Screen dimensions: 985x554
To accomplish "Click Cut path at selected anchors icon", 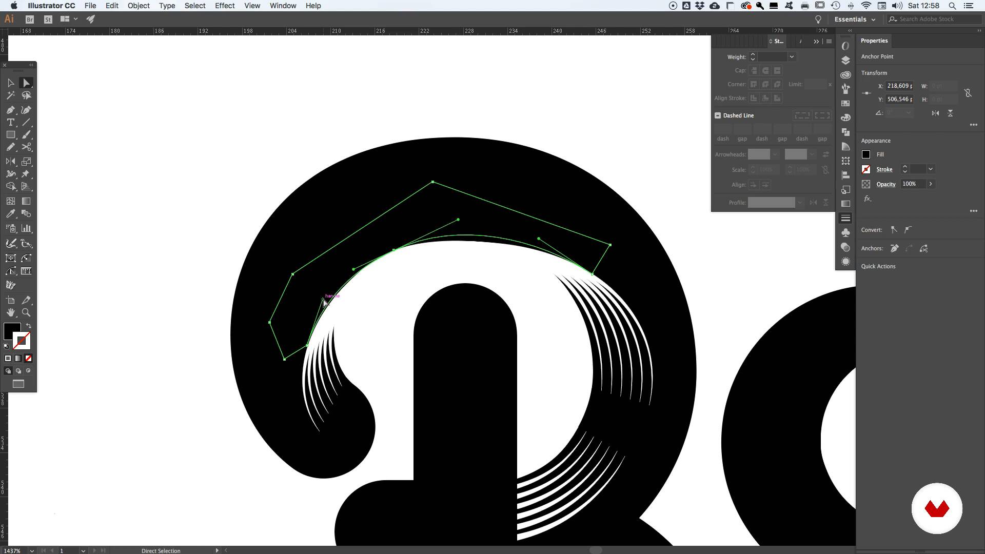I will (924, 248).
